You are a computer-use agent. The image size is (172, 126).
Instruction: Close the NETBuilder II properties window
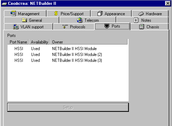point(168,3)
